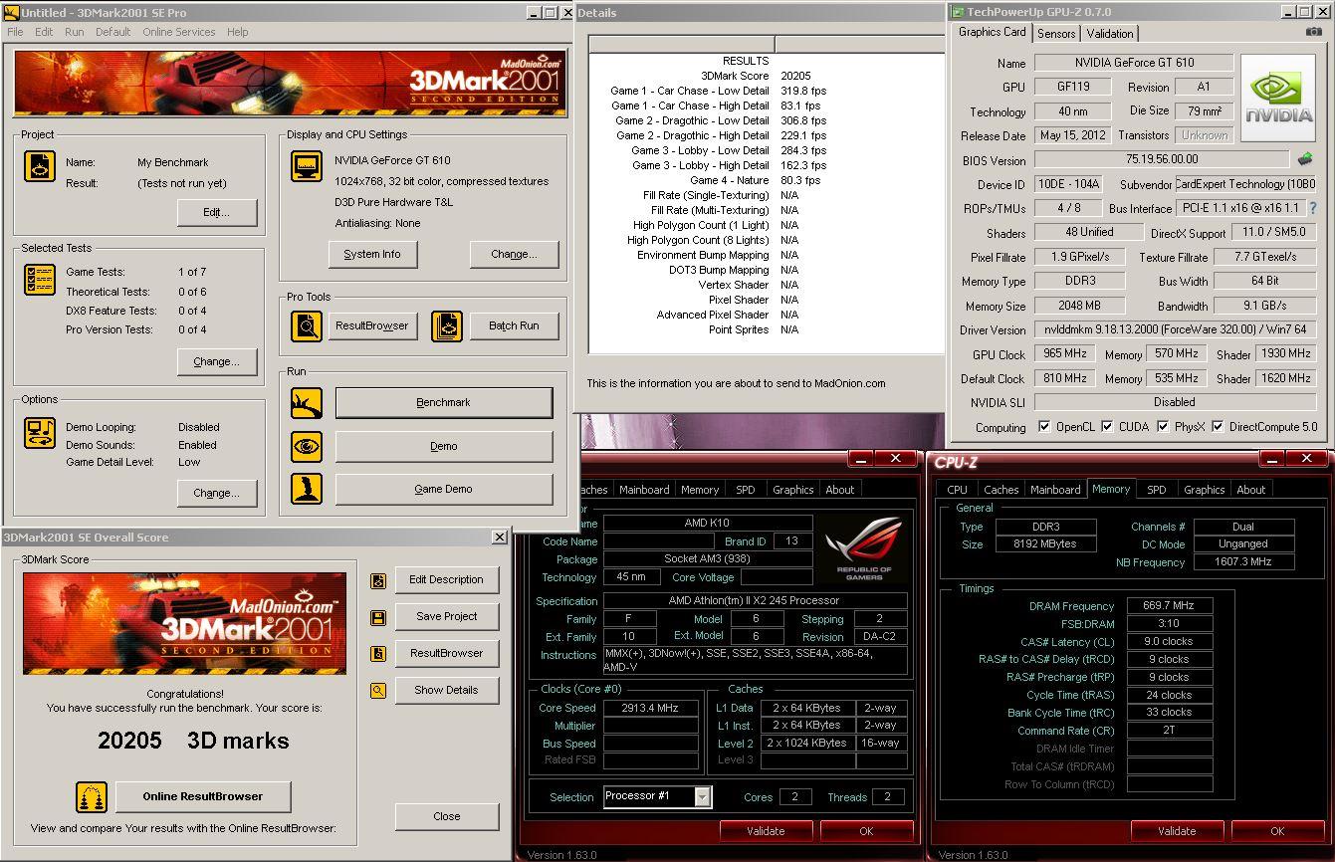
Task: Click the Close button in Overall Score
Action: point(447,816)
